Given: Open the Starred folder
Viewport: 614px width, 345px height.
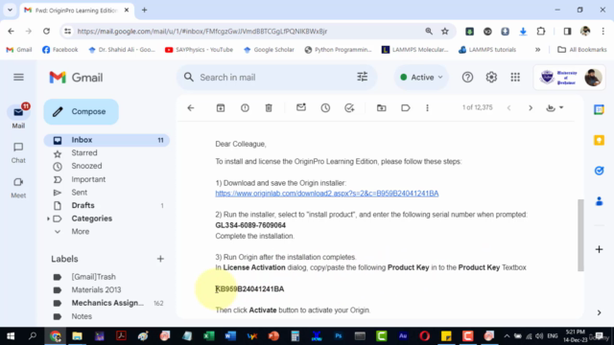Looking at the screenshot, I should (x=84, y=153).
